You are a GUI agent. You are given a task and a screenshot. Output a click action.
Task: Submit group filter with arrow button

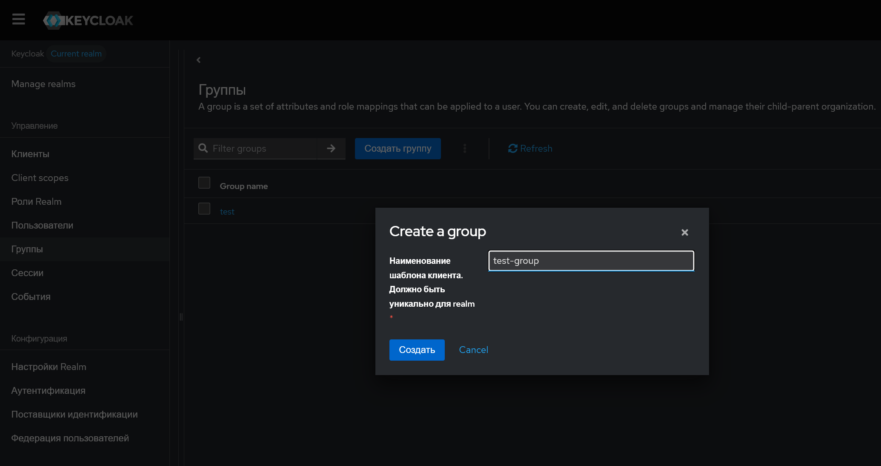point(331,148)
